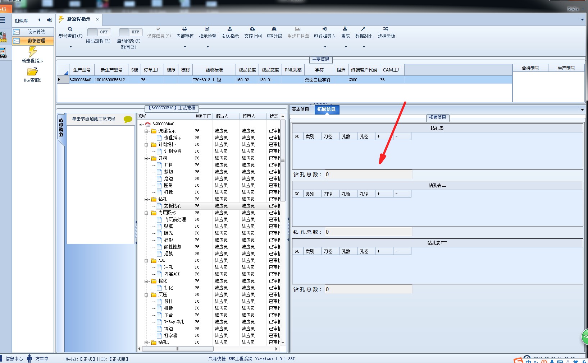
Task: Click the - column header in 钻孔表II
Action: (402, 194)
